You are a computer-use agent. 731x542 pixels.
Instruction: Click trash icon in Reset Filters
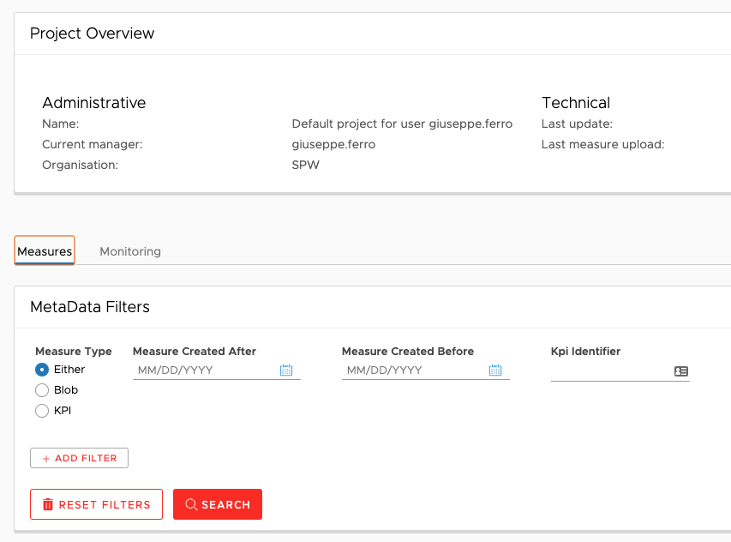[x=48, y=504]
